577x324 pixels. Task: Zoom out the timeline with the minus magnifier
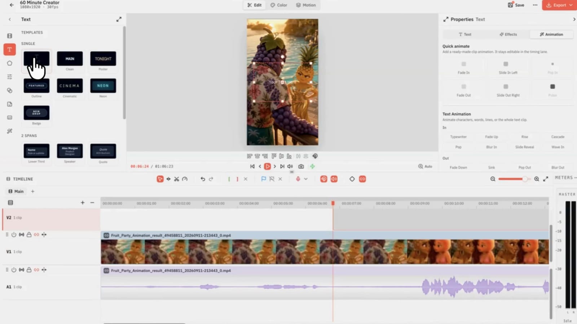click(x=493, y=179)
